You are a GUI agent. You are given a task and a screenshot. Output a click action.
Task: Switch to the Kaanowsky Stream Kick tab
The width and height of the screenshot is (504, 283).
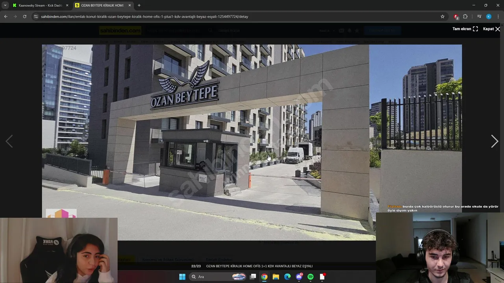40,6
